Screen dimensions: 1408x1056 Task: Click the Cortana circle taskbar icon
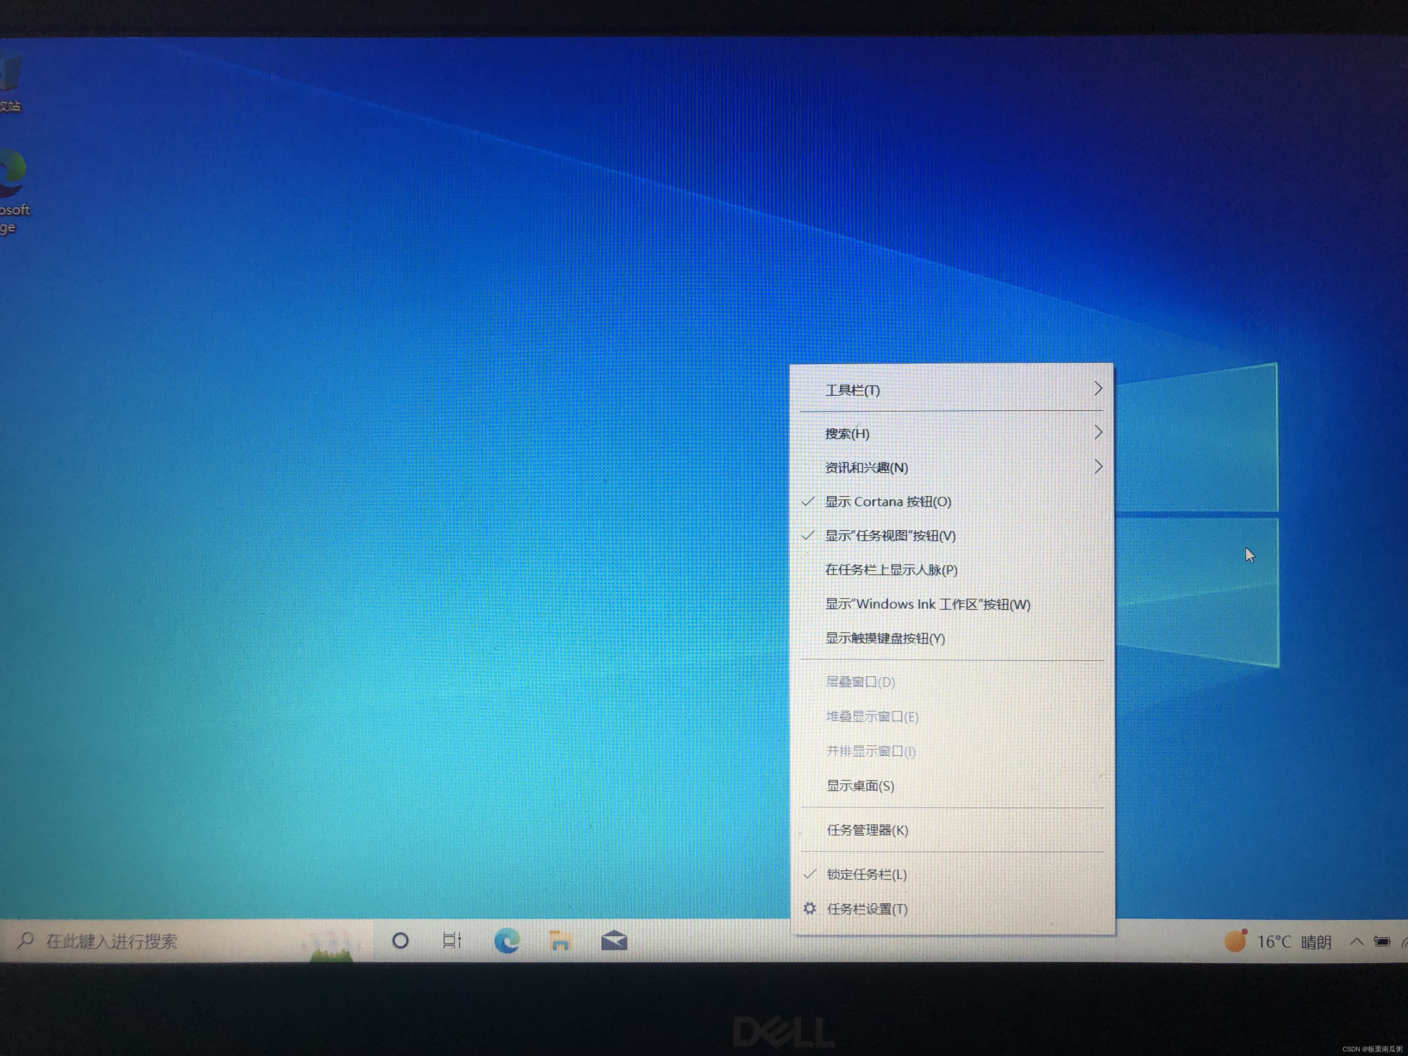401,940
